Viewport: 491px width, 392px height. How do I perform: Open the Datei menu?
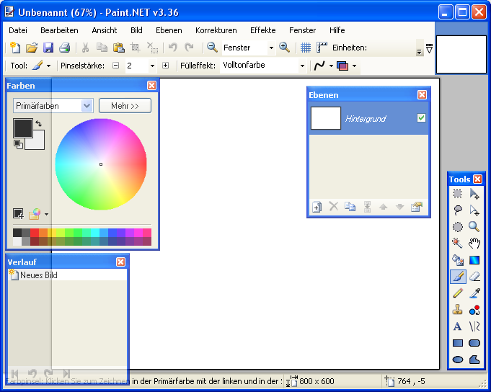coord(18,30)
